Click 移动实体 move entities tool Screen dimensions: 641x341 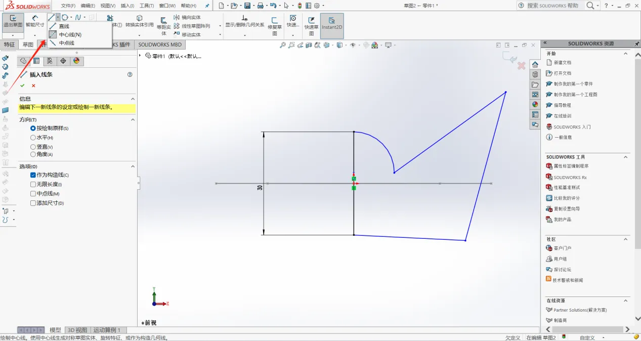tap(187, 34)
